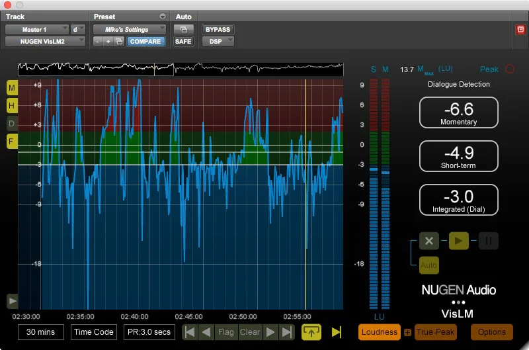Click the red target icon at top right

pos(520,29)
